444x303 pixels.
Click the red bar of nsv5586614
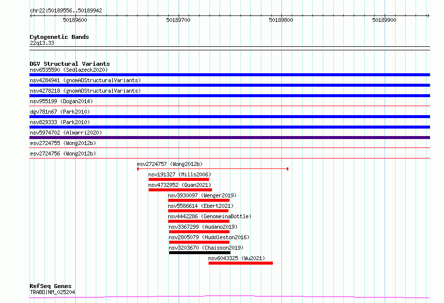click(198, 211)
